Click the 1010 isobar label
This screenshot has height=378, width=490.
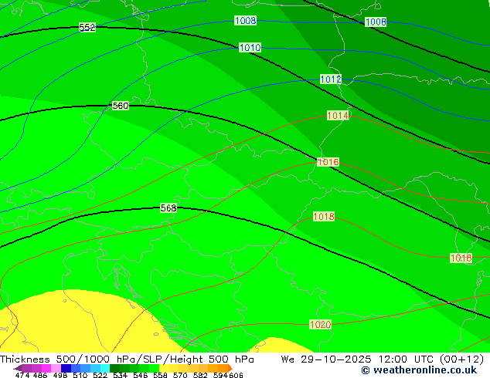pyautogui.click(x=250, y=47)
